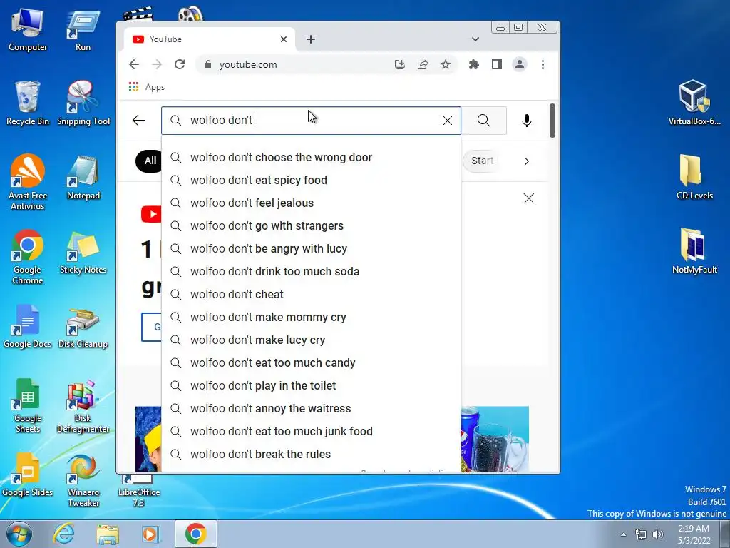Select the Sticky Notes desktop icon
Viewport: 730px width, 548px height.
83,252
